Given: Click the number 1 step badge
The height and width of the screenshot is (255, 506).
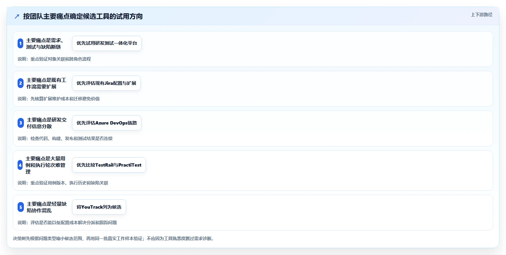Looking at the screenshot, I should (x=20, y=43).
